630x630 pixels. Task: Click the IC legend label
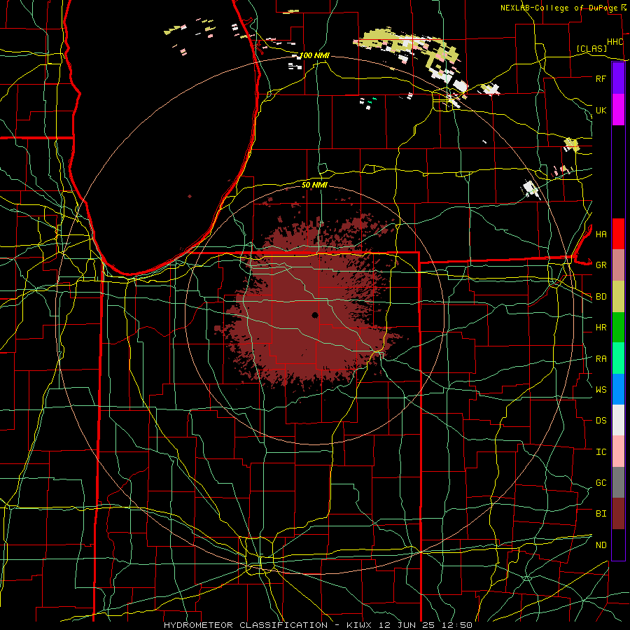[601, 452]
